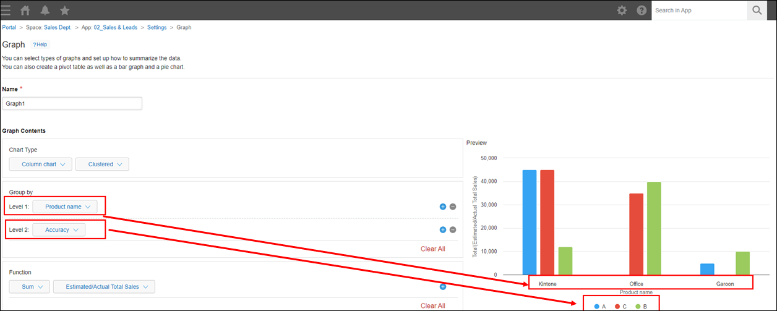Click the magnifier search button
The width and height of the screenshot is (777, 311).
coord(757,11)
